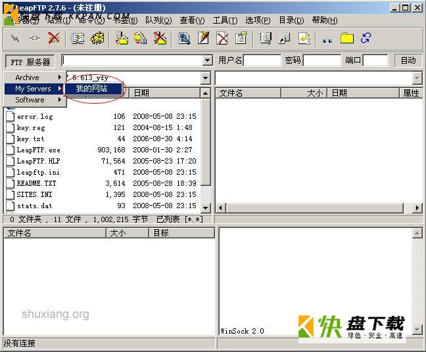This screenshot has width=426, height=352.
Task: Click the remote 大小 column header
Action: (304, 93)
